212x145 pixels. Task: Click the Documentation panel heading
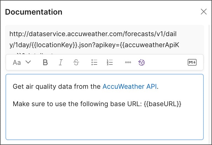[x=34, y=12]
